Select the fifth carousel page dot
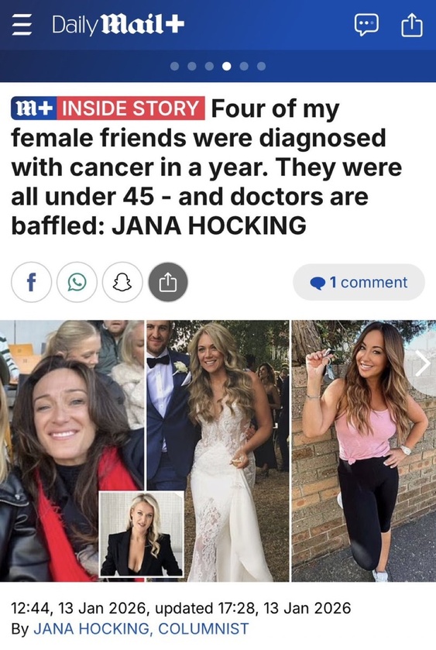 coord(244,67)
